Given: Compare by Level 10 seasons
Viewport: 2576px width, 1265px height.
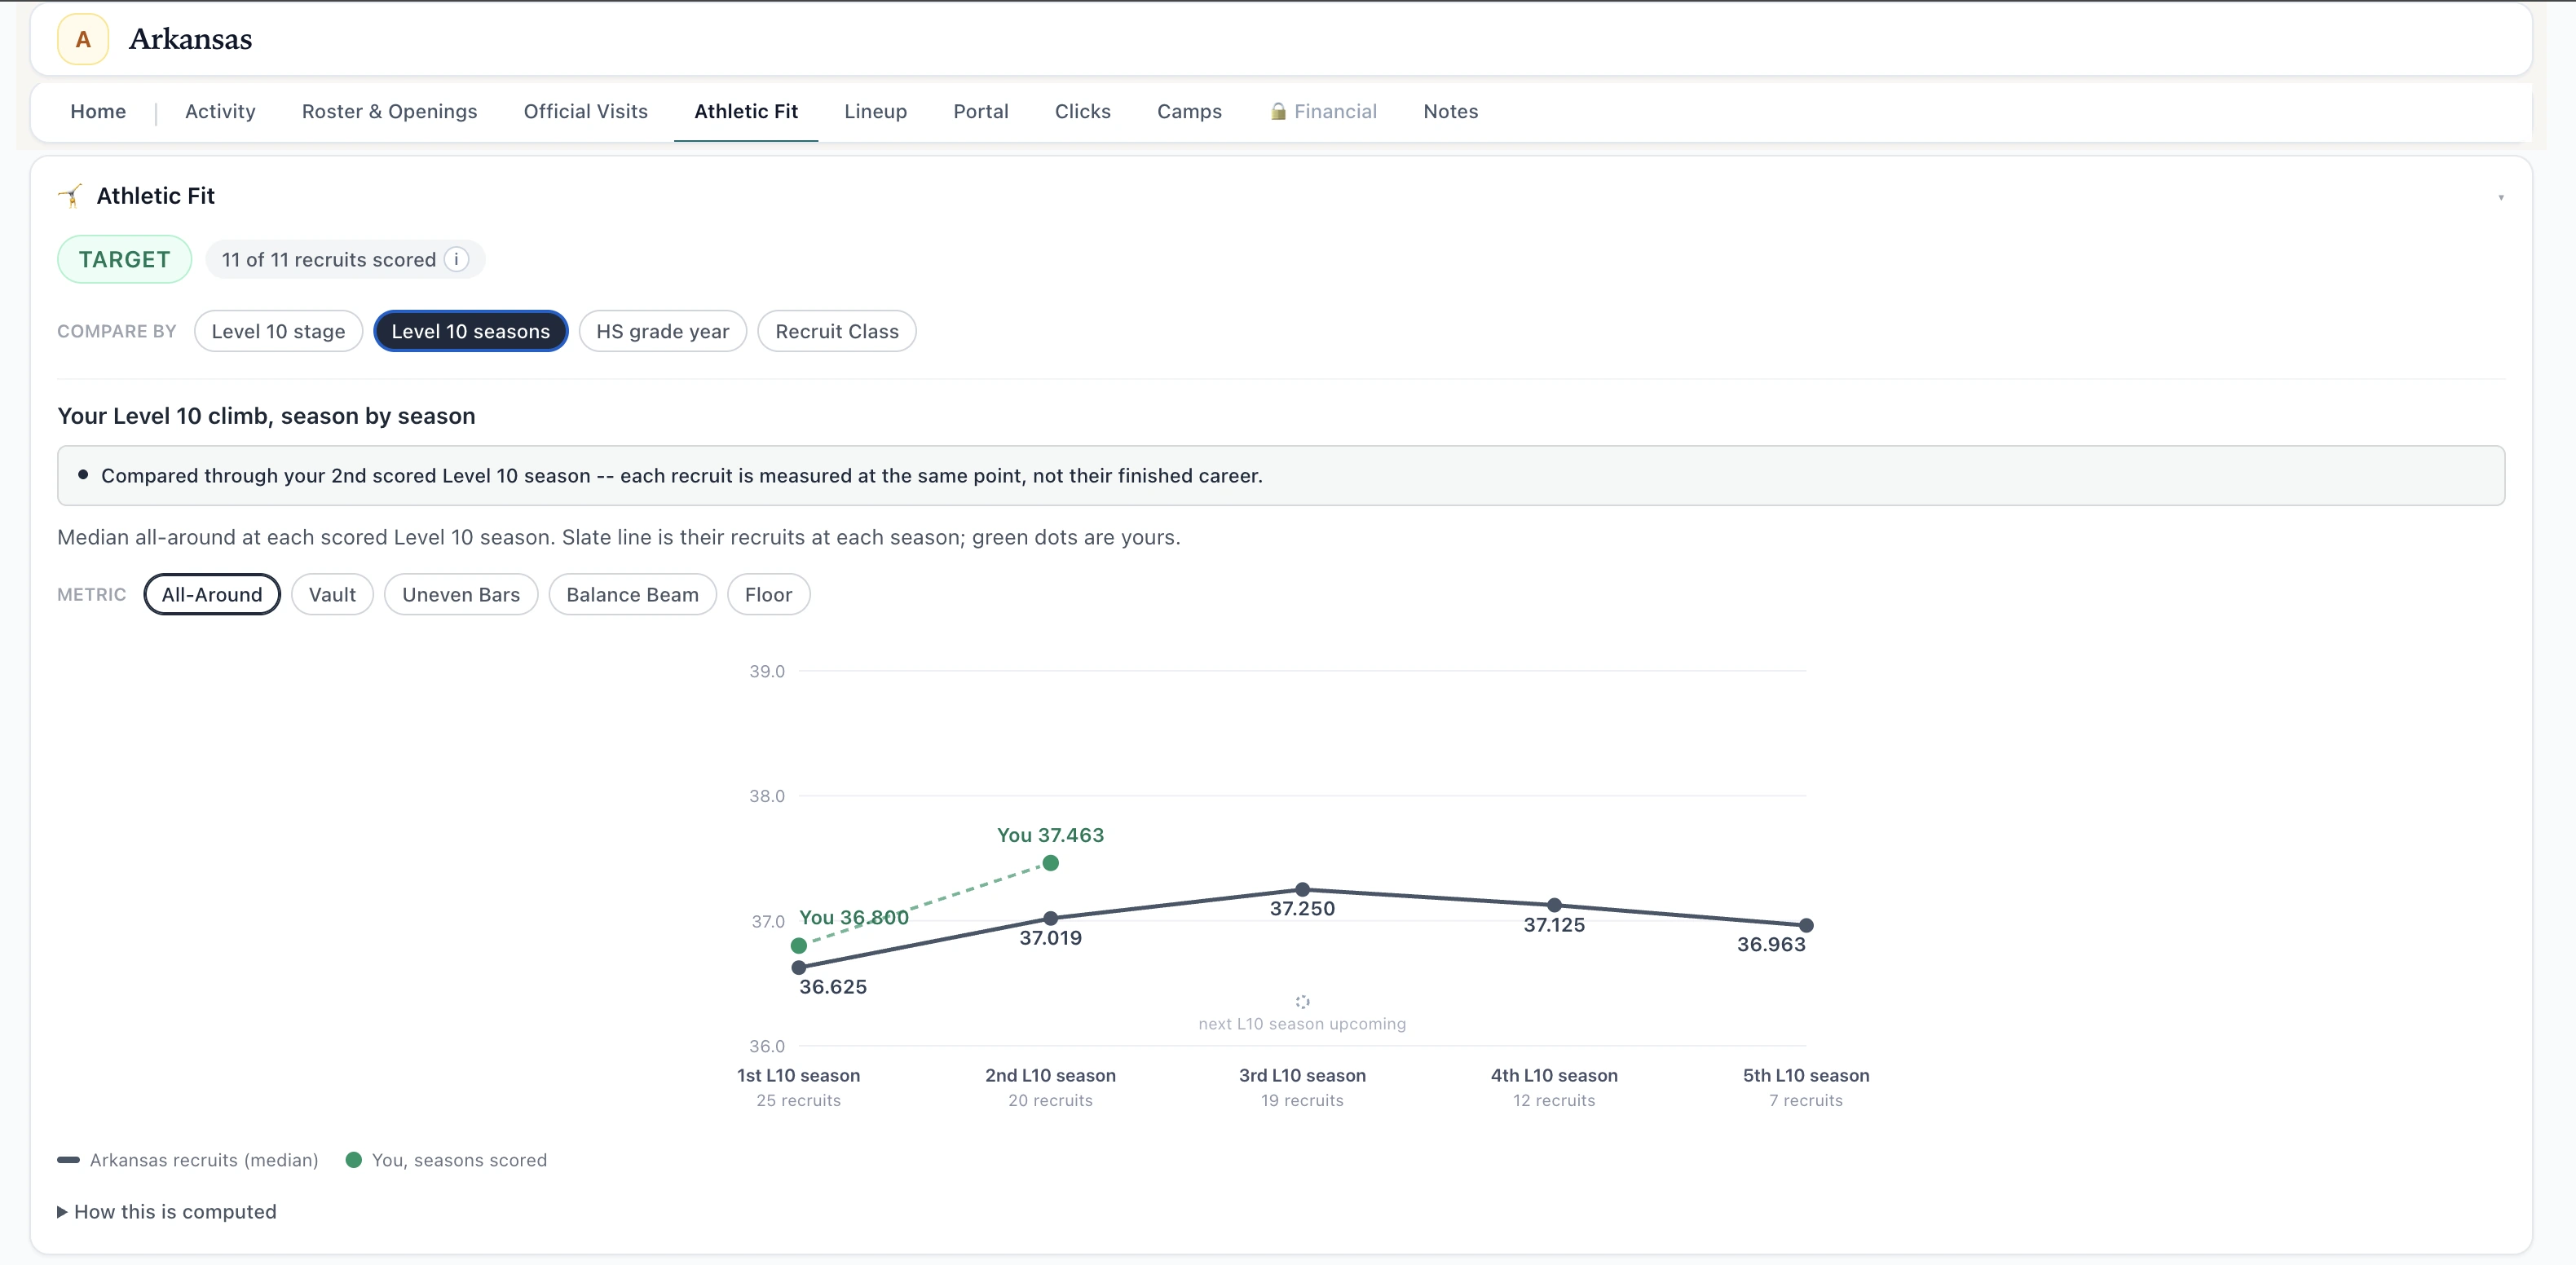Looking at the screenshot, I should (x=470, y=331).
